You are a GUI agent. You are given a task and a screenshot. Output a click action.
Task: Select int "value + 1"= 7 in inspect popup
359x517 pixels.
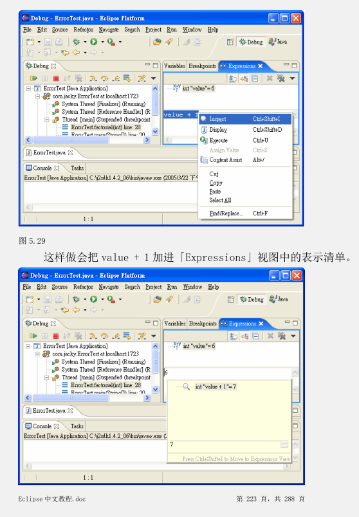coord(216,386)
